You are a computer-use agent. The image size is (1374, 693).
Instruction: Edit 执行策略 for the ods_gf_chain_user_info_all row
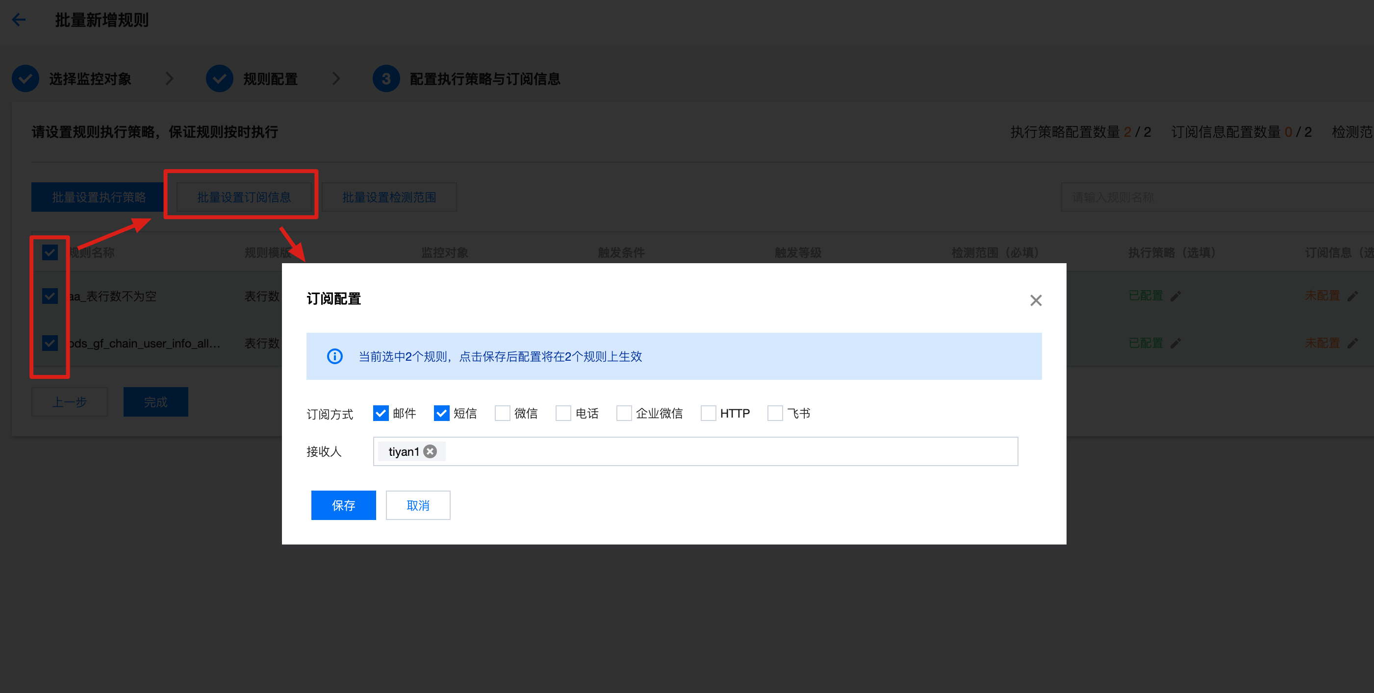click(x=1175, y=343)
